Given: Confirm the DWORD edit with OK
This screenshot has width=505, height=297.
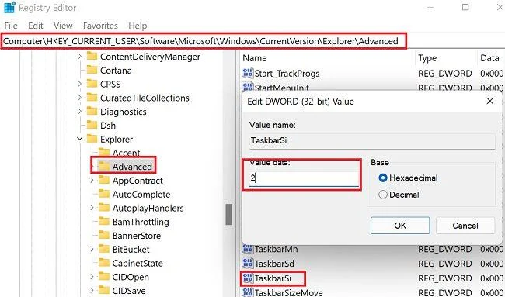Looking at the screenshot, I should pos(400,226).
